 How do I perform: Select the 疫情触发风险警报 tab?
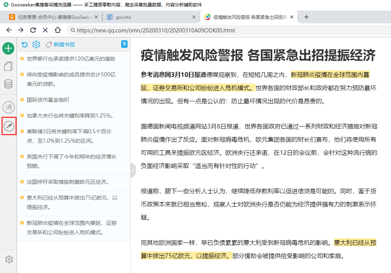click(249, 17)
